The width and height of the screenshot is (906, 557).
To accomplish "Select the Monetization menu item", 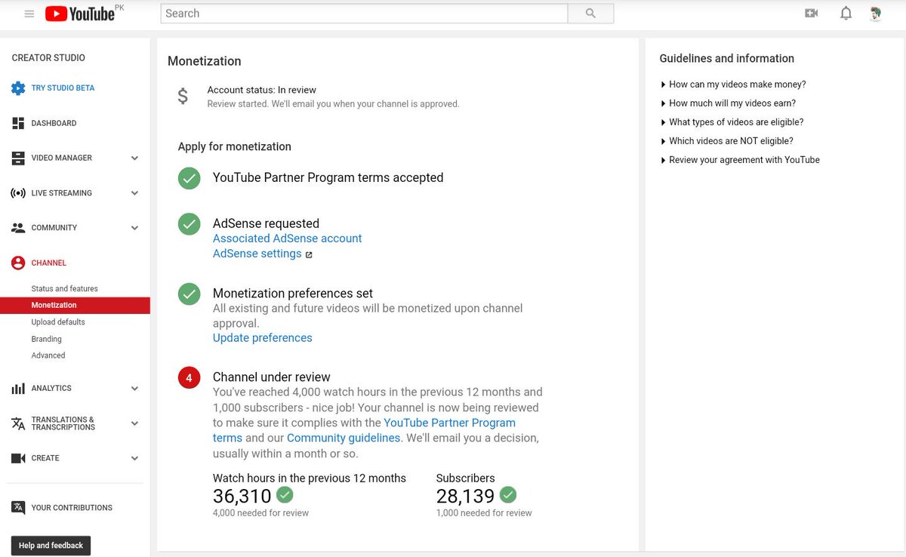I will pos(75,306).
